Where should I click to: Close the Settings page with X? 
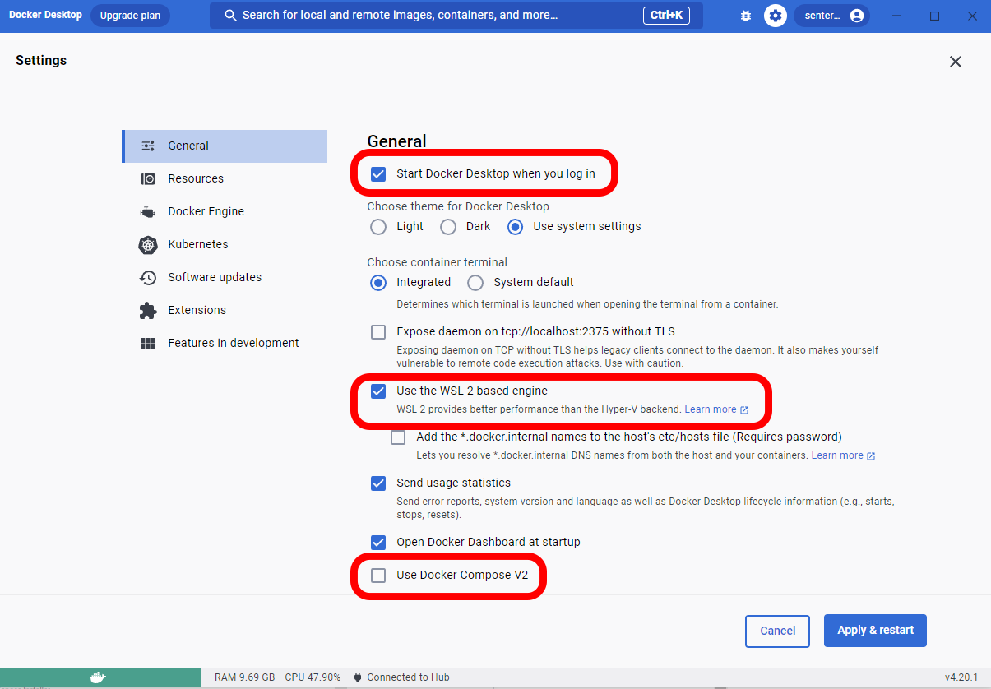pyautogui.click(x=956, y=62)
